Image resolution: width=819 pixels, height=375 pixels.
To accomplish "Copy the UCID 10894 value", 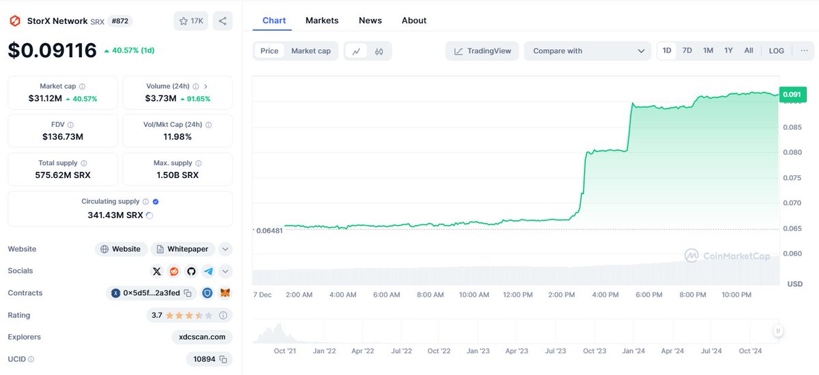I will (x=222, y=359).
